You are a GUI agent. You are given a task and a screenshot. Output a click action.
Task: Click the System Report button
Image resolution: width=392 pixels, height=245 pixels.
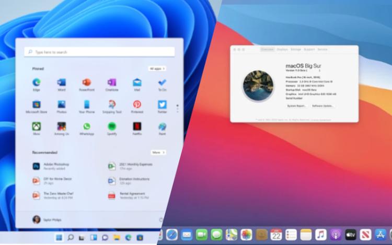point(296,106)
